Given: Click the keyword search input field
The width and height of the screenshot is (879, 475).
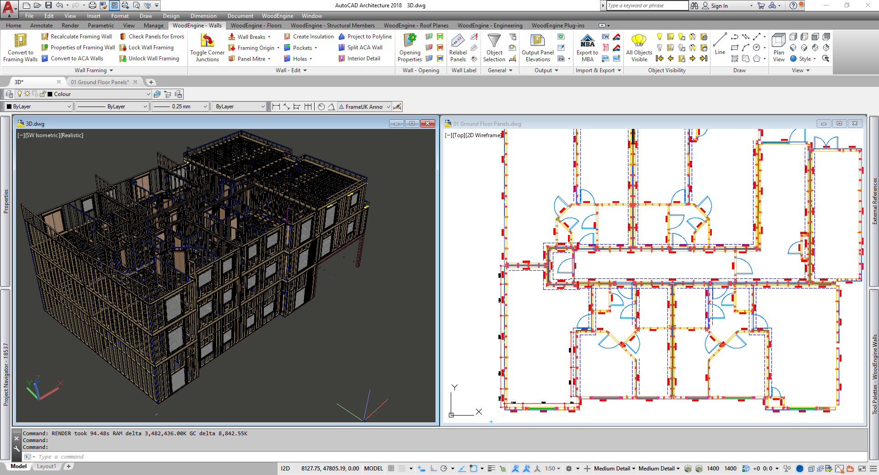Looking at the screenshot, I should [647, 5].
